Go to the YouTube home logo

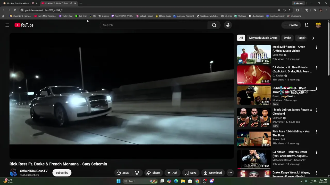click(x=24, y=25)
